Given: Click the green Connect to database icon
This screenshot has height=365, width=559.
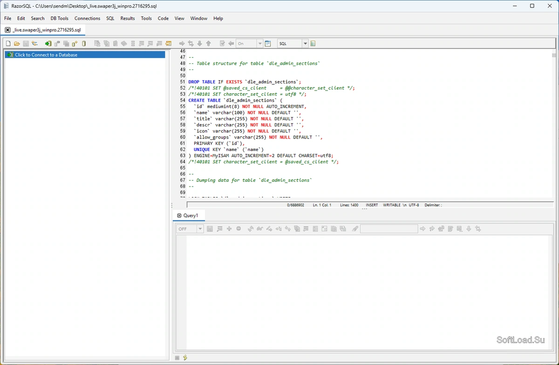Looking at the screenshot, I should click(x=48, y=43).
